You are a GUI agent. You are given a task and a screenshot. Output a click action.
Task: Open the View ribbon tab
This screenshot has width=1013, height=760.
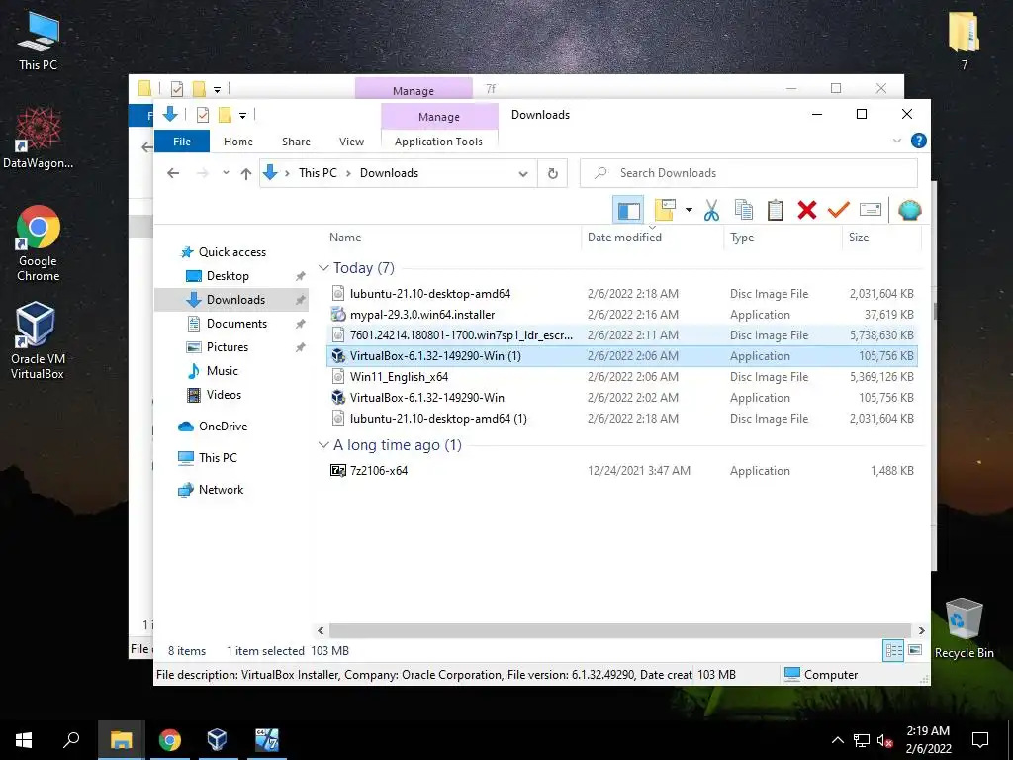[351, 141]
